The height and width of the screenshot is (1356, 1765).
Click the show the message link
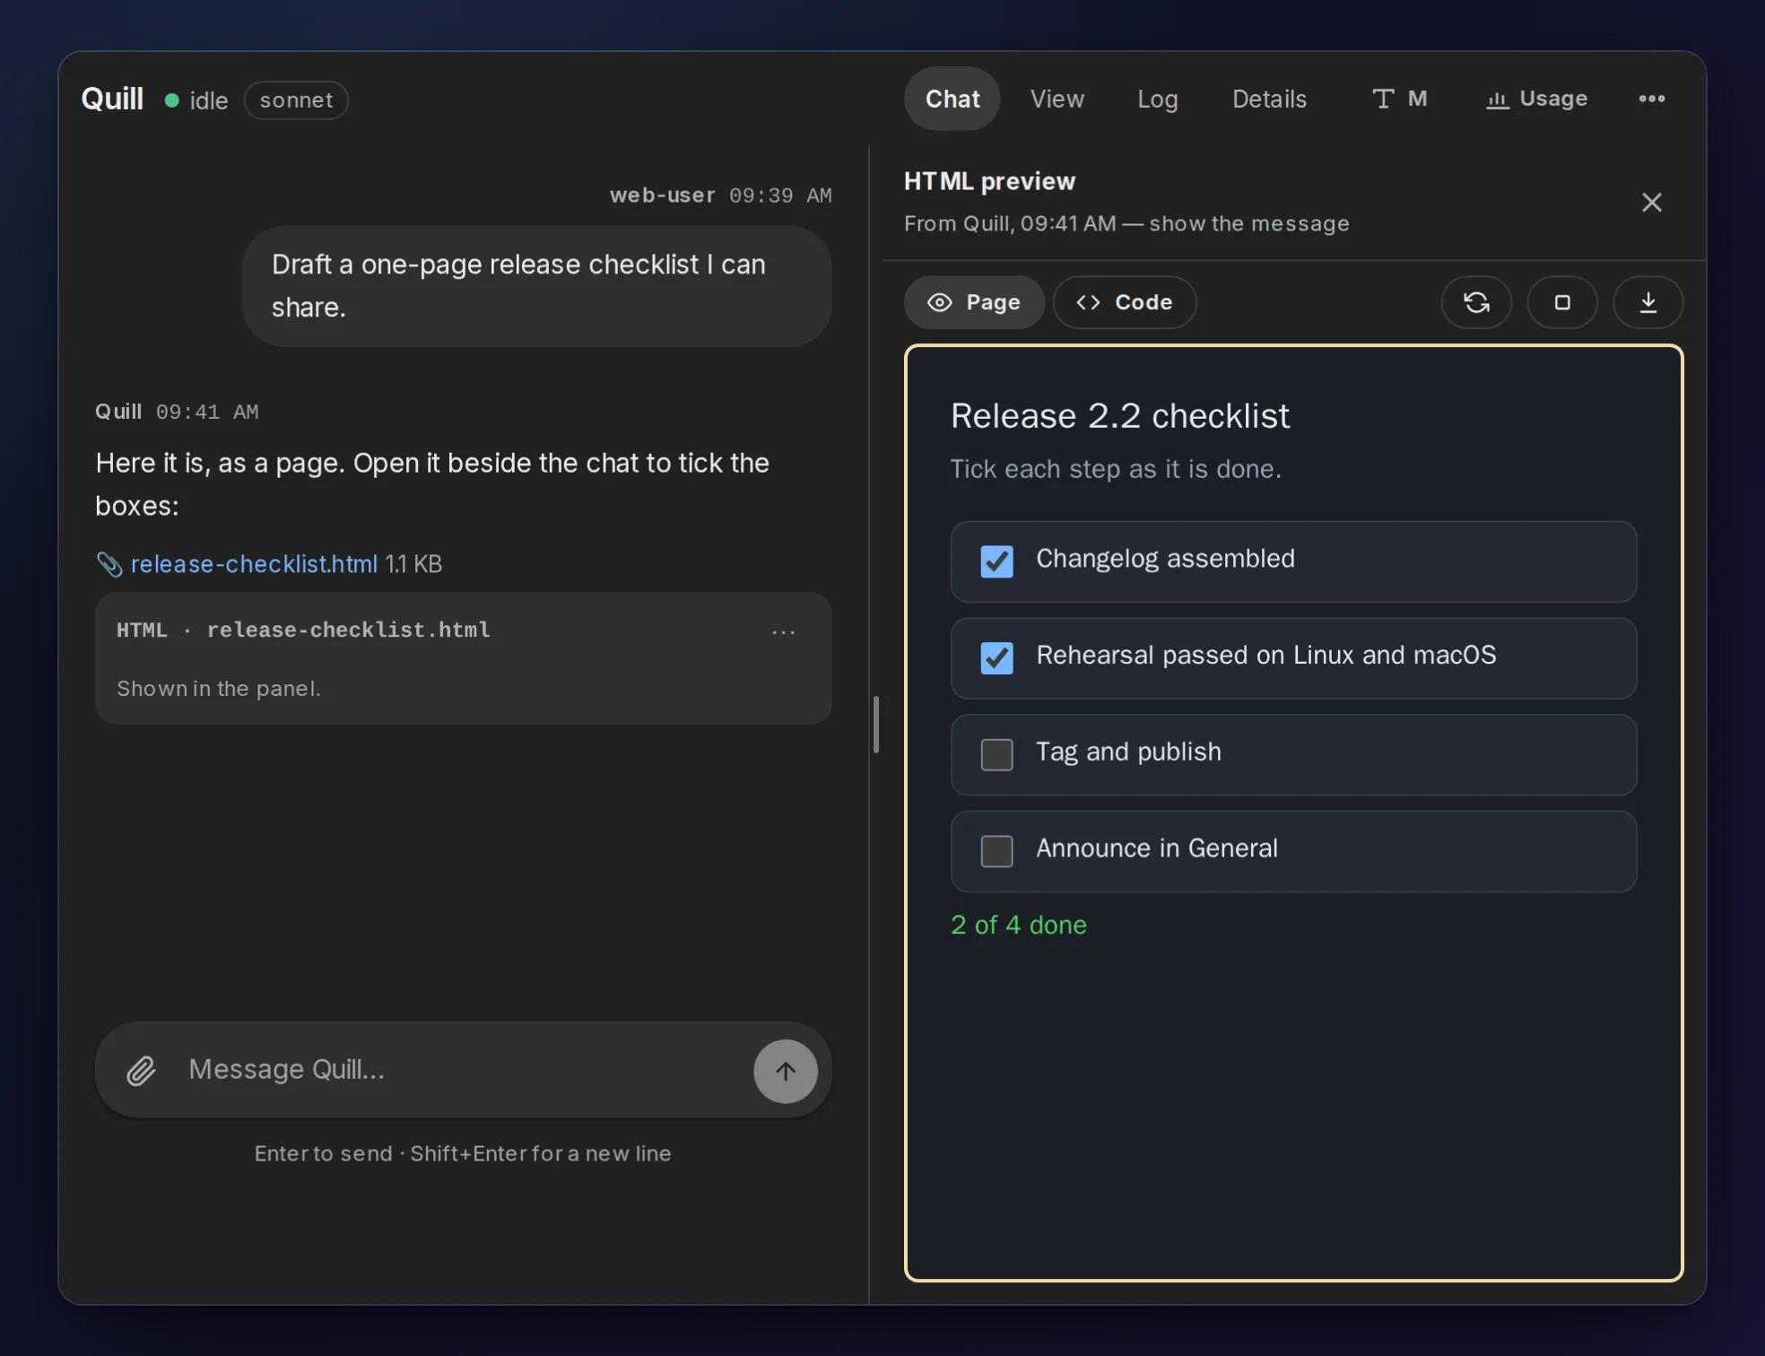coord(1248,223)
